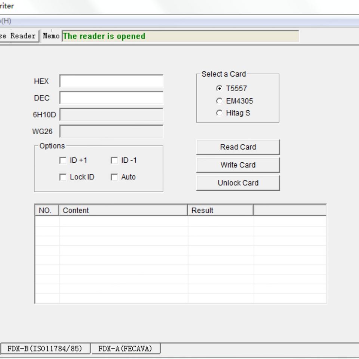Open the Help (H) menu

point(6,21)
